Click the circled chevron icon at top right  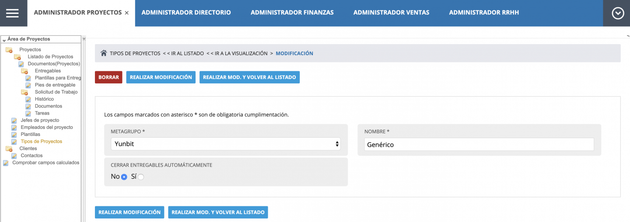(x=618, y=14)
